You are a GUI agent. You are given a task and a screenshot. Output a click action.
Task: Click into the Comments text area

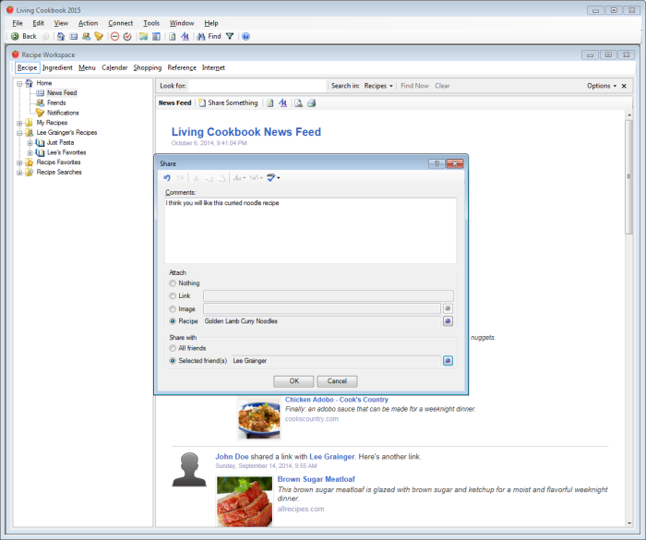[x=310, y=231]
